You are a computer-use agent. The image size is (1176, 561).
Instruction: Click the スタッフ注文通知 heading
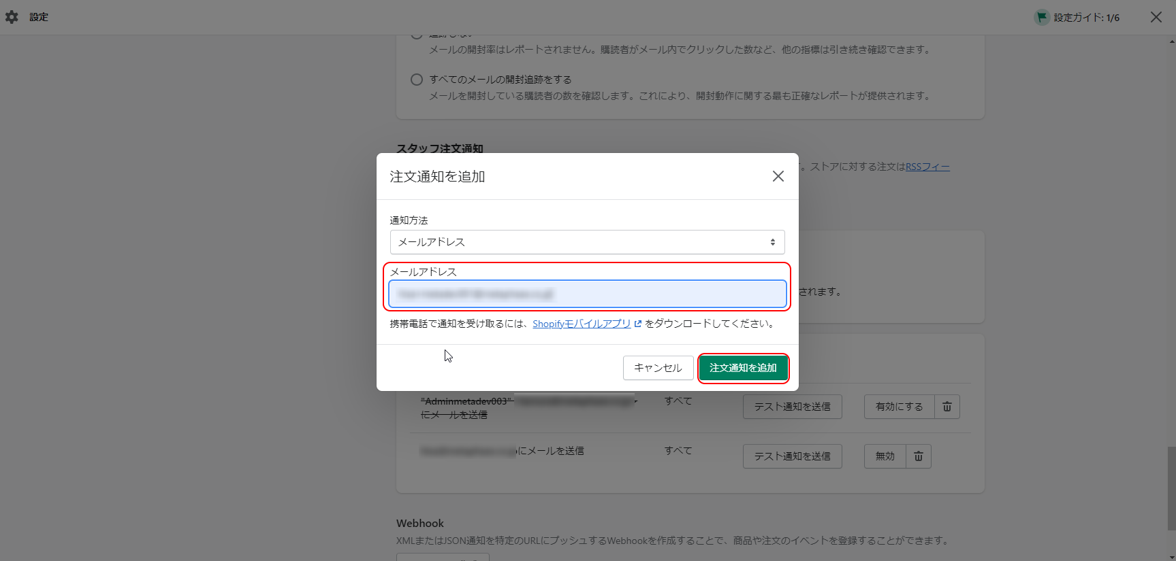click(x=440, y=148)
